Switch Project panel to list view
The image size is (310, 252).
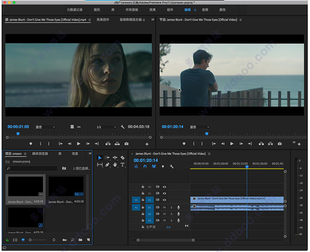(x=15, y=240)
